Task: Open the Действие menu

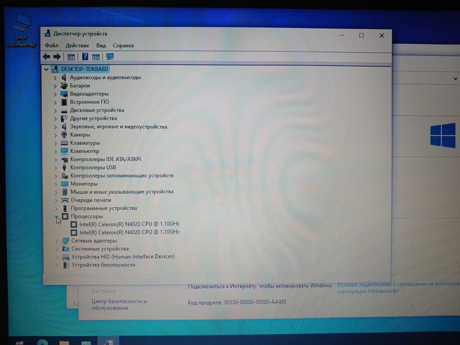Action: 77,45
